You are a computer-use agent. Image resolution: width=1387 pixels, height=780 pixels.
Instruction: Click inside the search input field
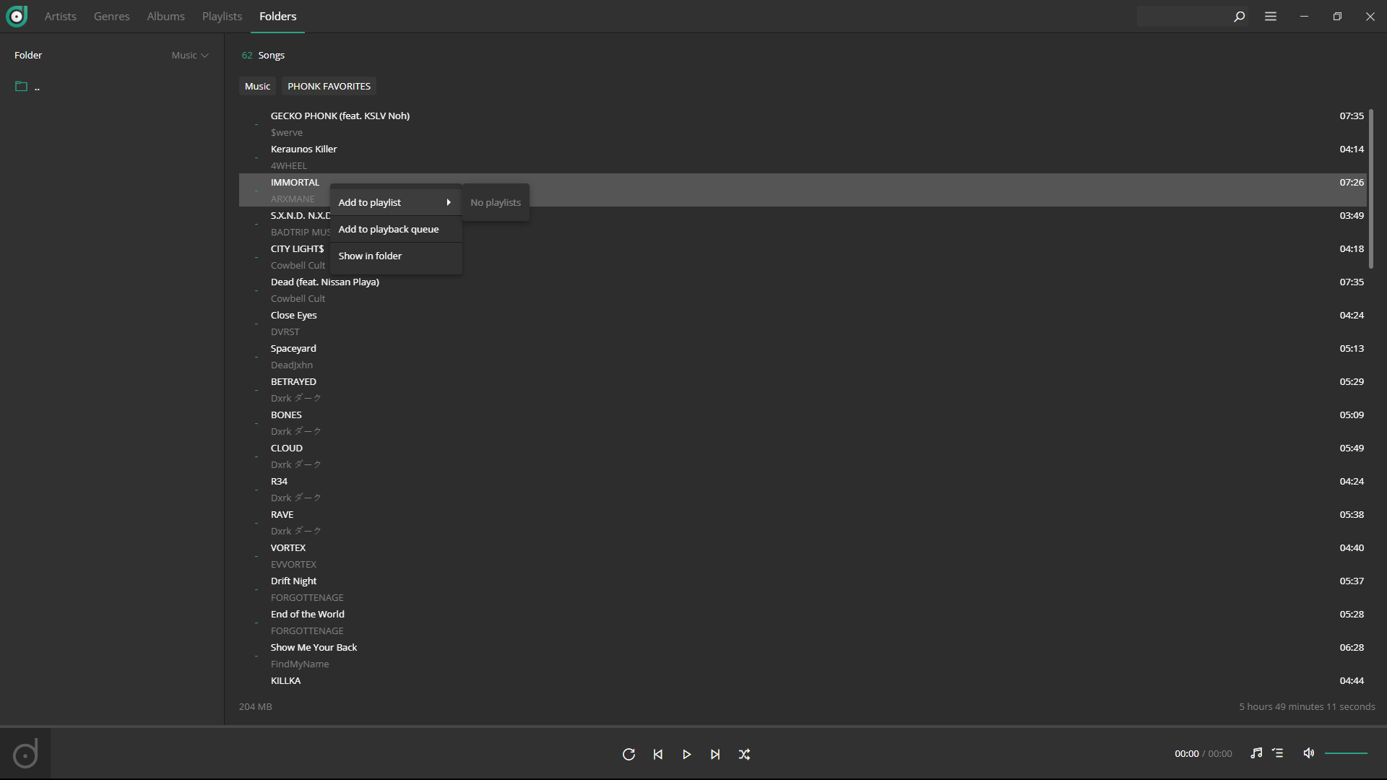(x=1185, y=16)
